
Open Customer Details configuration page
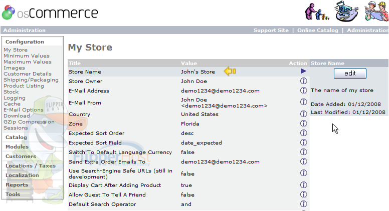(x=27, y=73)
